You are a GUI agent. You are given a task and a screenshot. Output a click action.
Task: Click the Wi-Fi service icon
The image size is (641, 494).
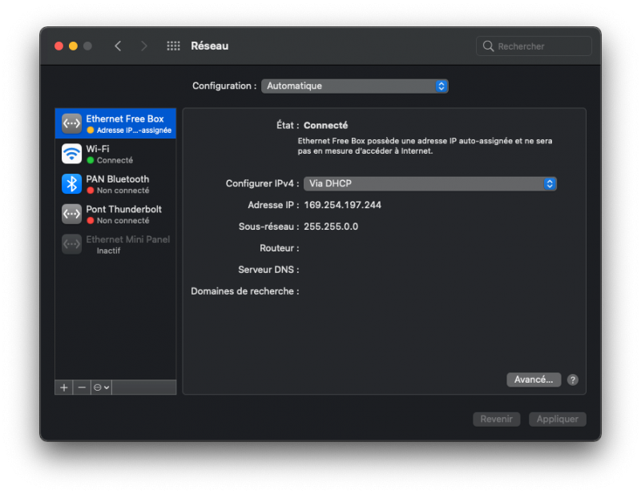click(72, 154)
